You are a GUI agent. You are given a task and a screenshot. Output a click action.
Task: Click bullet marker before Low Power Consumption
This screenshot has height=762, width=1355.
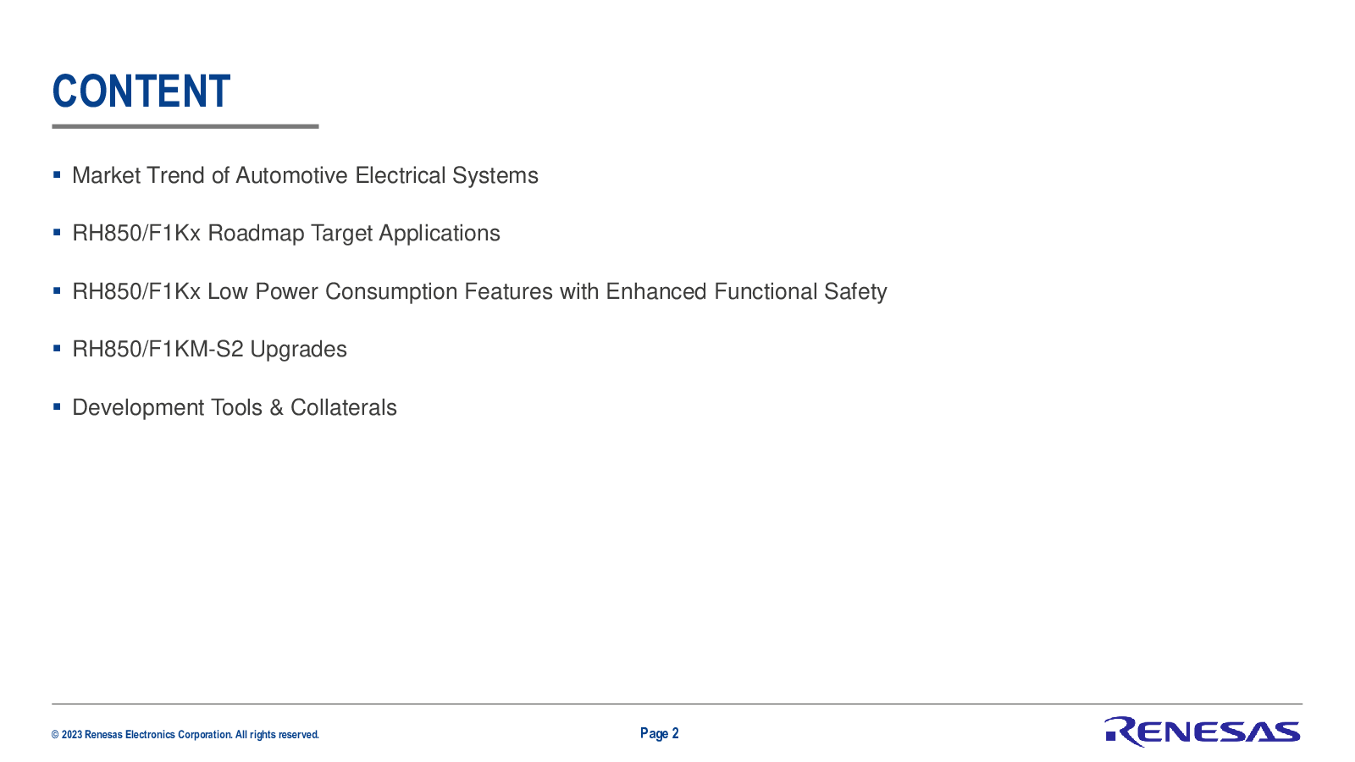coord(57,291)
